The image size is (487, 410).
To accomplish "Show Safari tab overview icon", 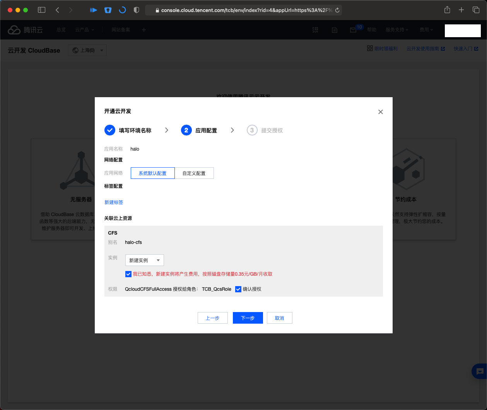I will pos(476,10).
